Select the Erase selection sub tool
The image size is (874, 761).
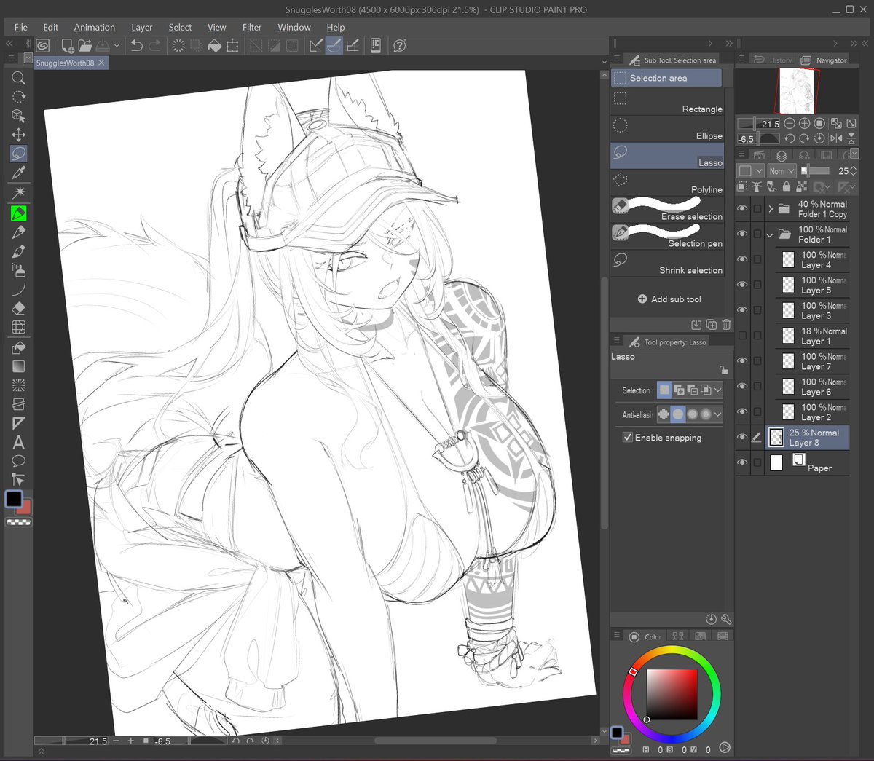[667, 210]
